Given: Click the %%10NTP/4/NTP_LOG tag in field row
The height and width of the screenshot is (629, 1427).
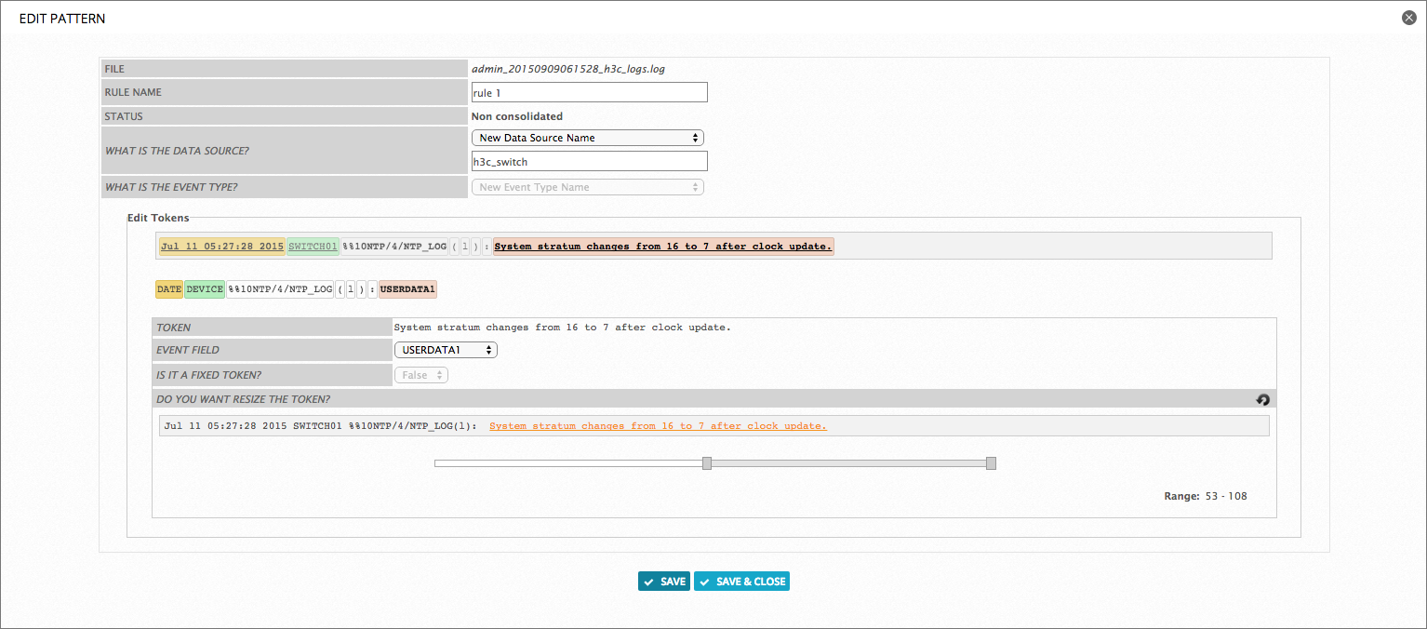Looking at the screenshot, I should coord(280,289).
